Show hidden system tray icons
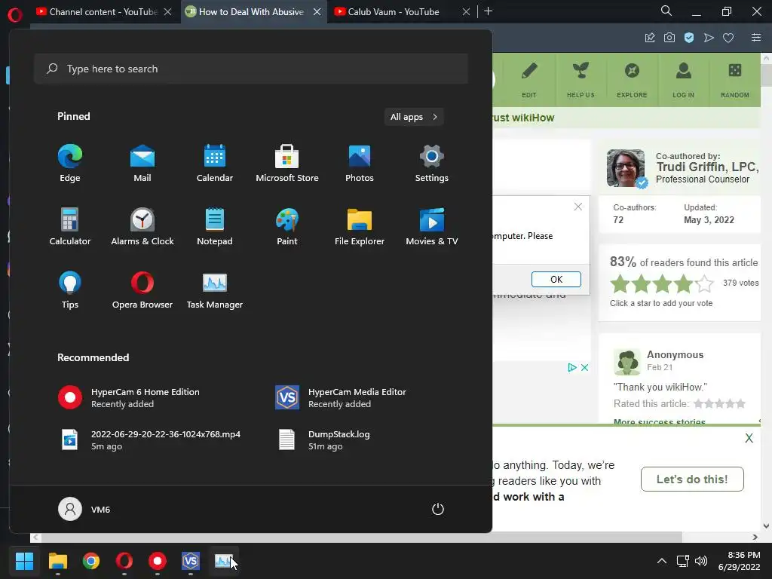The width and height of the screenshot is (772, 579). click(x=662, y=561)
